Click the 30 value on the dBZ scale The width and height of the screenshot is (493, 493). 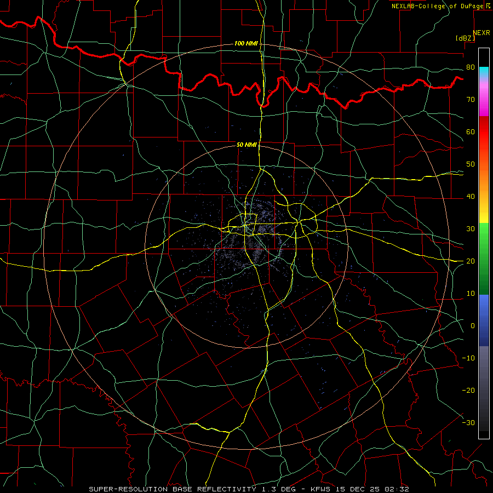(x=471, y=229)
